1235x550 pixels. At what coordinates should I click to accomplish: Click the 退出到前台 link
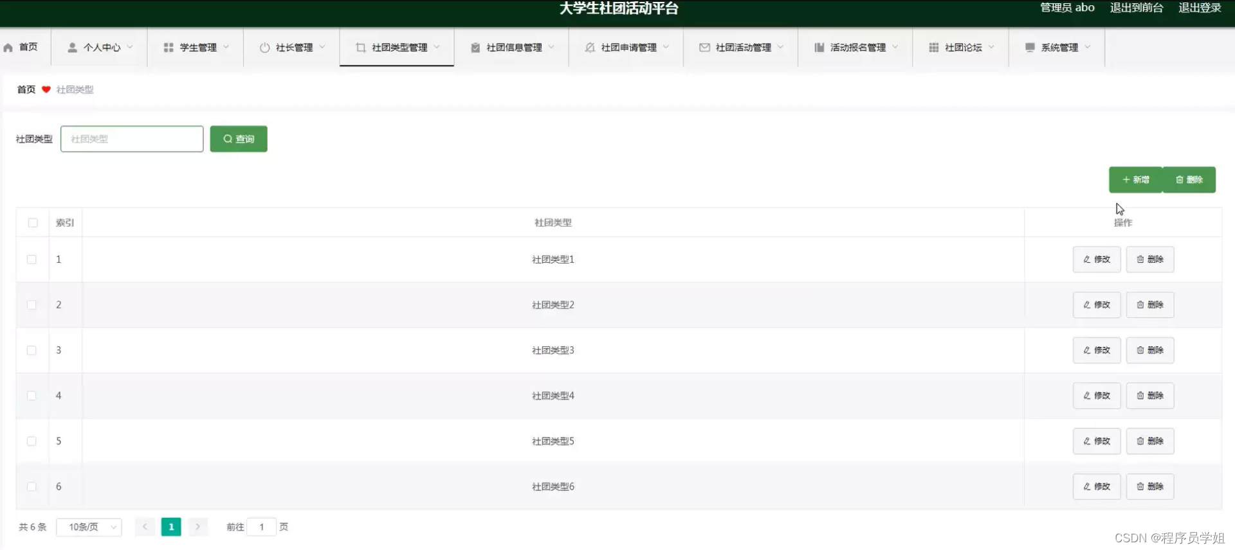pyautogui.click(x=1137, y=8)
